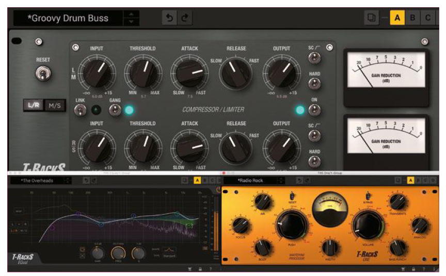Click the shopping cart icon in EQual footer
Screen dimensions: 446x276
pyautogui.click(x=190, y=269)
